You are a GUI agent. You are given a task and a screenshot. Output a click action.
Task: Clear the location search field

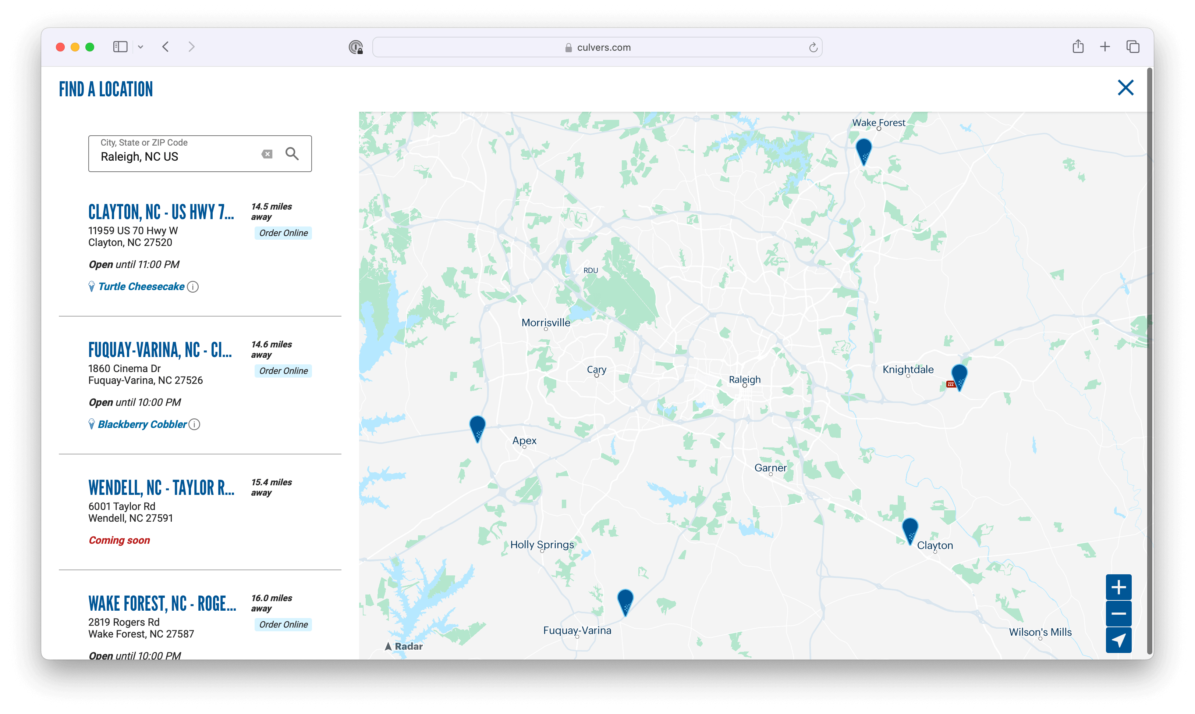267,154
